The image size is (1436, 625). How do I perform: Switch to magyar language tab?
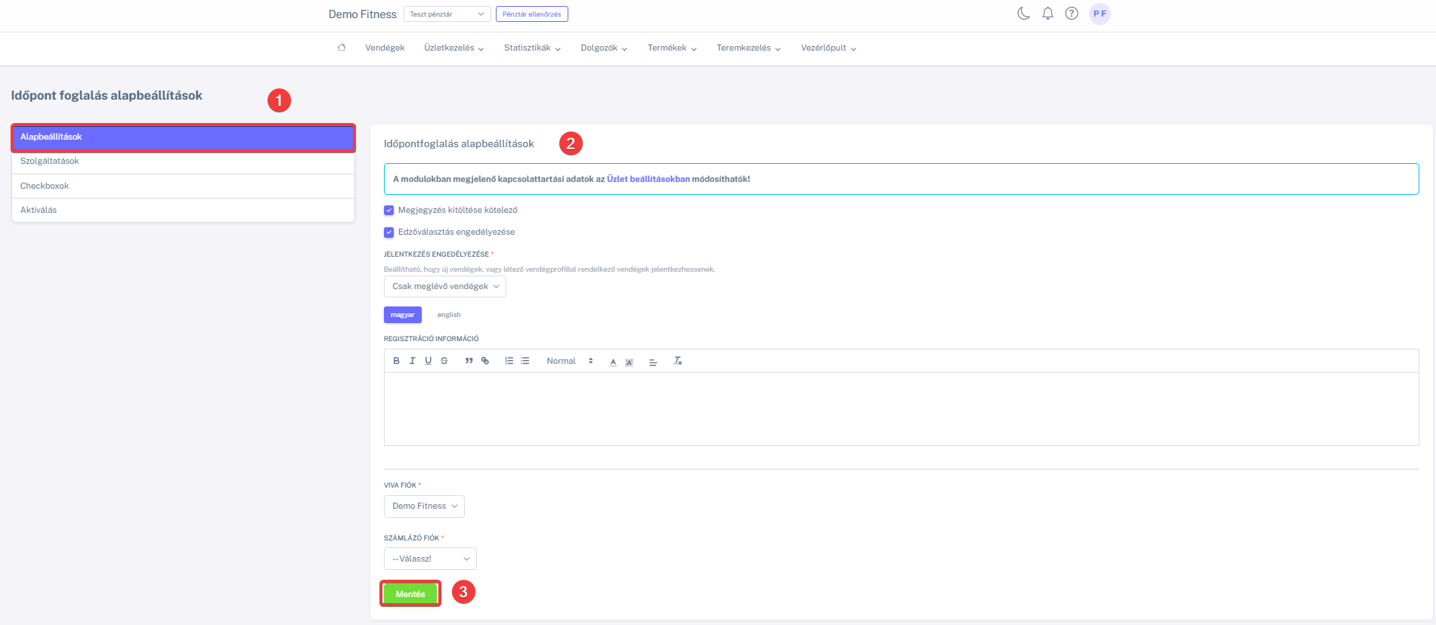pyautogui.click(x=402, y=315)
